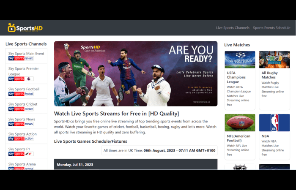Click the Sky Sports News logo badge

(21, 124)
